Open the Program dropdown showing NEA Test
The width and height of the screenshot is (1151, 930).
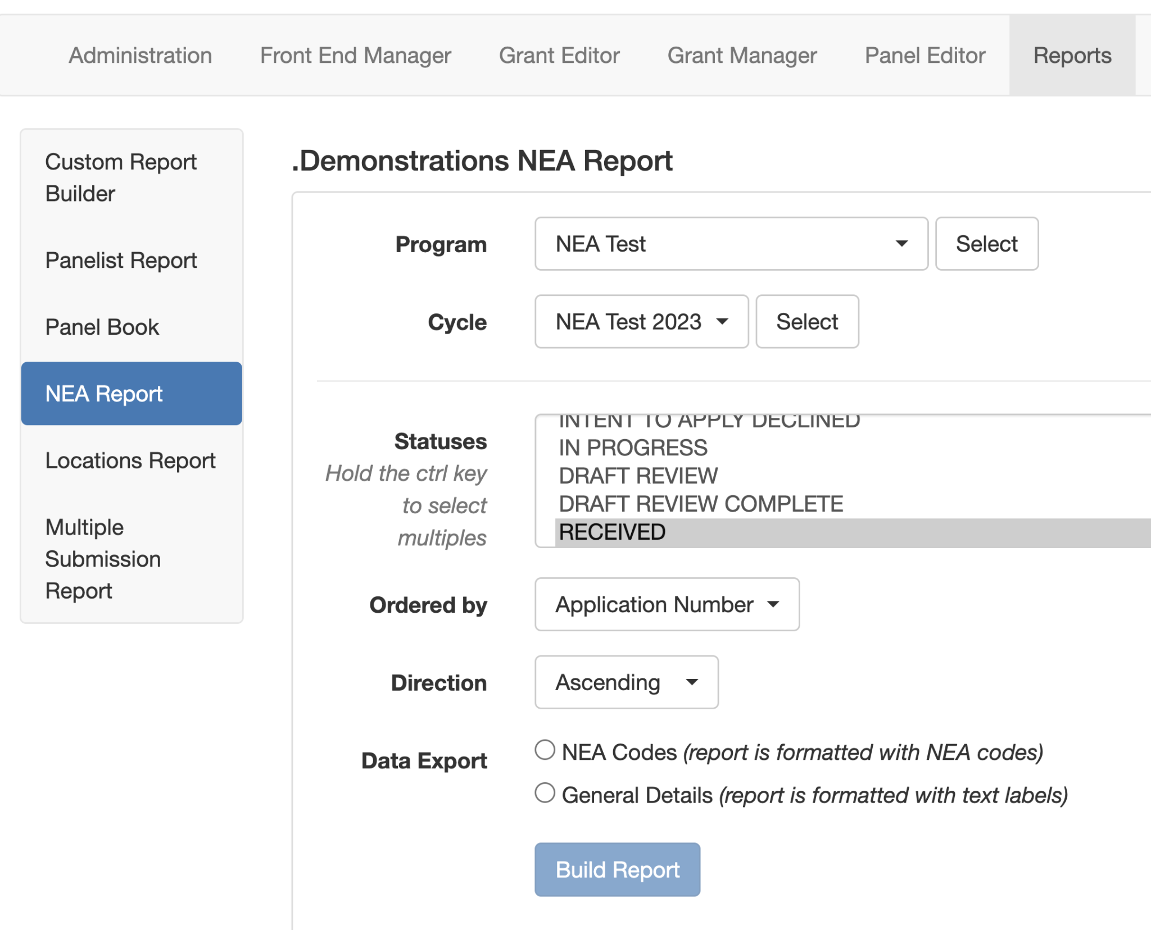pos(731,244)
